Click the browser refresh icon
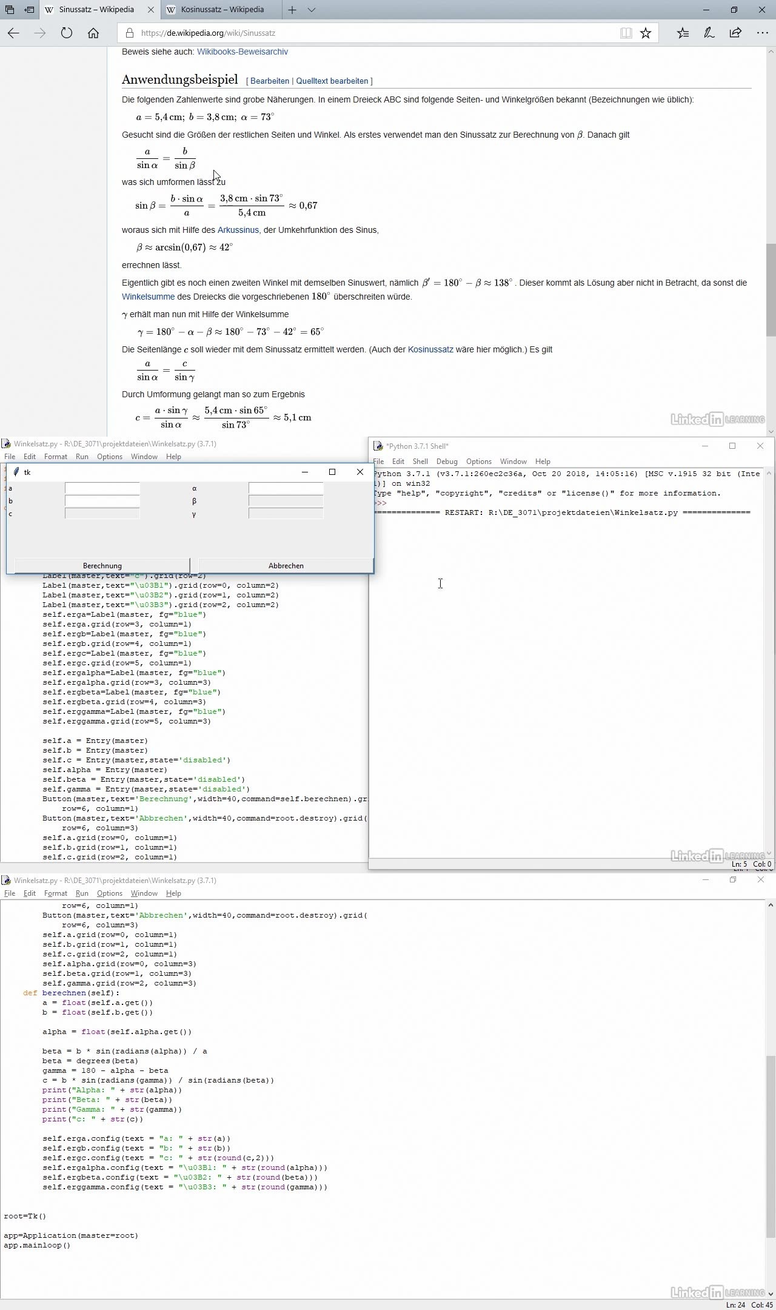The image size is (776, 1310). coord(67,33)
